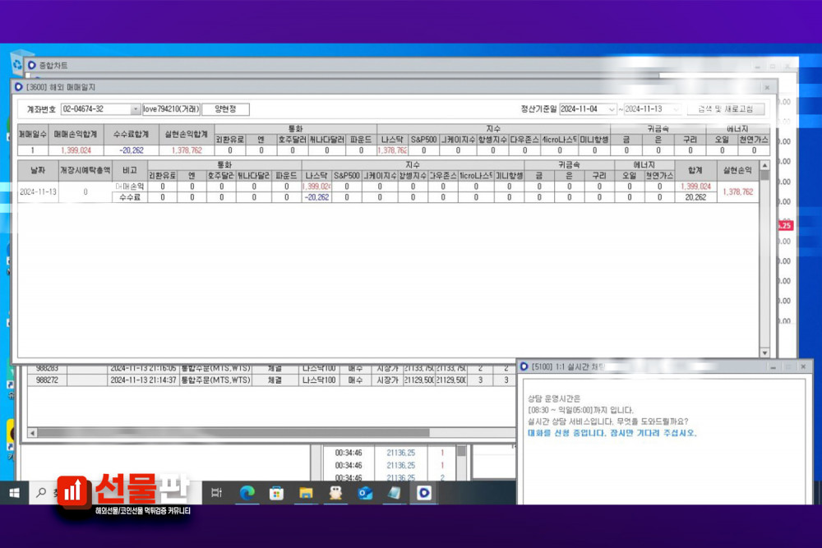Open File Explorer from the taskbar

pyautogui.click(x=306, y=492)
